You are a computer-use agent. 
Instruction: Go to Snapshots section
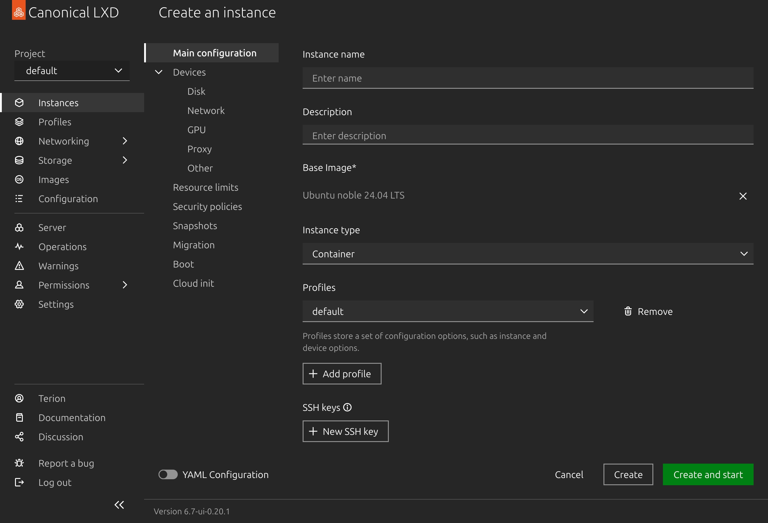pos(195,226)
